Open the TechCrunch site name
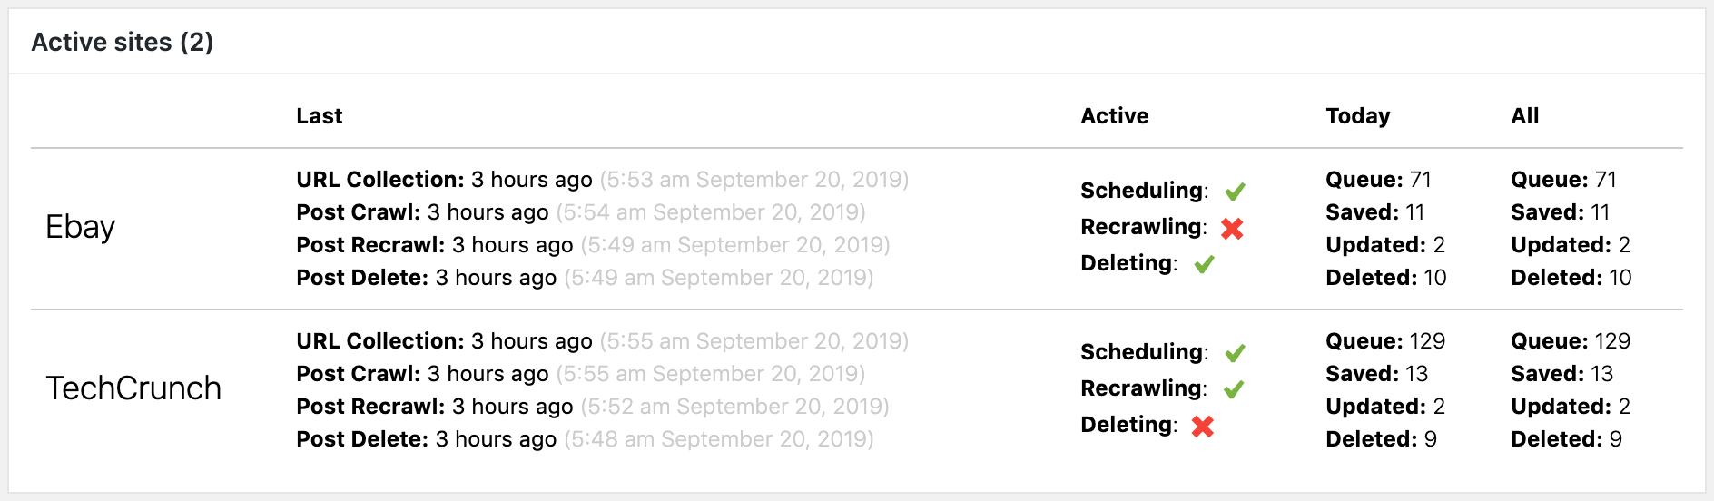The height and width of the screenshot is (501, 1714). pos(133,388)
